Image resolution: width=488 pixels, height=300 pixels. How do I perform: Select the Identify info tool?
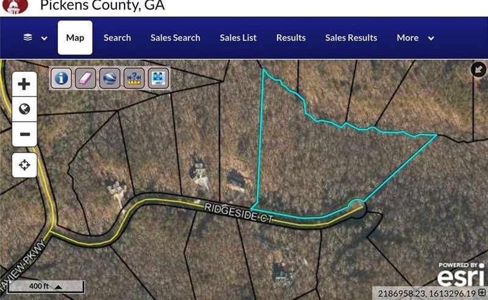pyautogui.click(x=61, y=78)
